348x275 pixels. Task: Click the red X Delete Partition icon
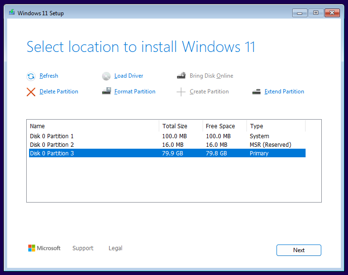pyautogui.click(x=31, y=92)
